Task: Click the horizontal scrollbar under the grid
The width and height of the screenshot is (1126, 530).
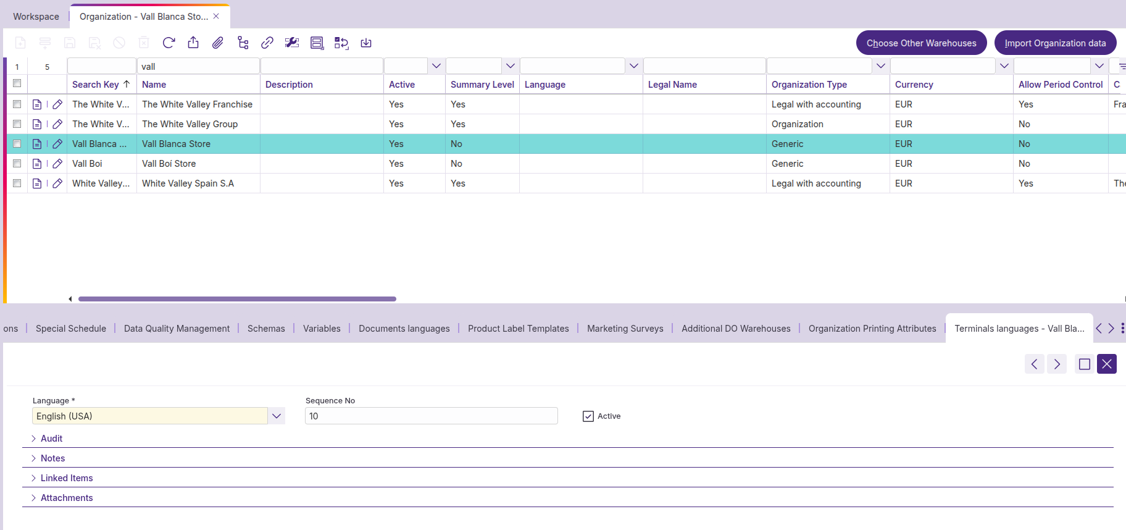Action: (x=237, y=299)
